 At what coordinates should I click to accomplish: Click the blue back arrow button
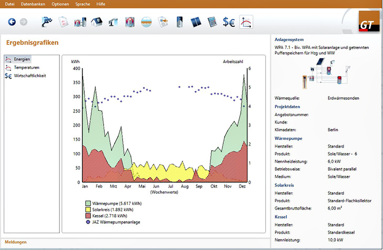pos(12,22)
